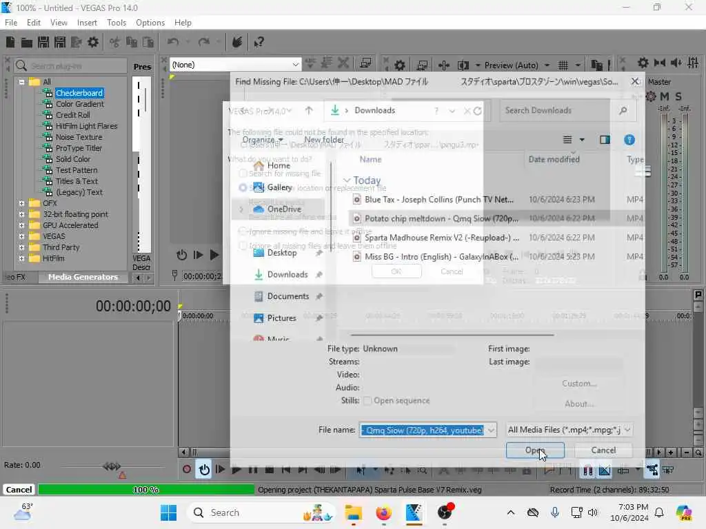706x529 pixels.
Task: Click the Record button in transport bar
Action: coord(186,470)
